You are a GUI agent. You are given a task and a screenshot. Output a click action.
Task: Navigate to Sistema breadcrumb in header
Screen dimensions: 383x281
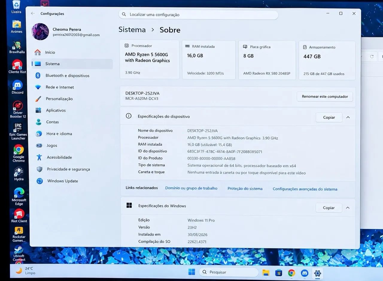[x=132, y=30]
